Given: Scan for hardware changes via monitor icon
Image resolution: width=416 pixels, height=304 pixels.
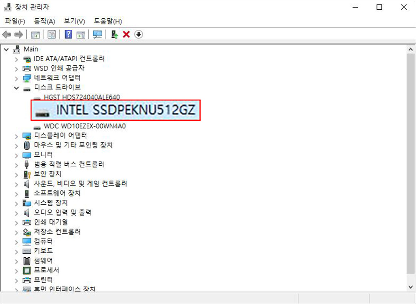Looking at the screenshot, I should point(97,35).
